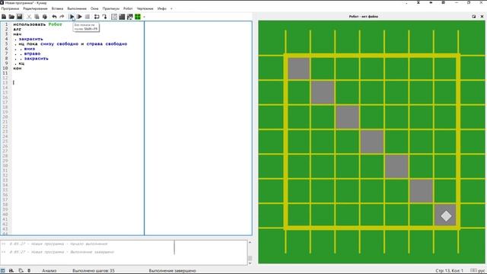Click the robot diamond marker on the field
487x274 pixels.
pyautogui.click(x=446, y=216)
